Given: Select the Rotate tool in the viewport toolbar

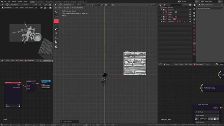Looking at the screenshot, I should pos(56,25).
